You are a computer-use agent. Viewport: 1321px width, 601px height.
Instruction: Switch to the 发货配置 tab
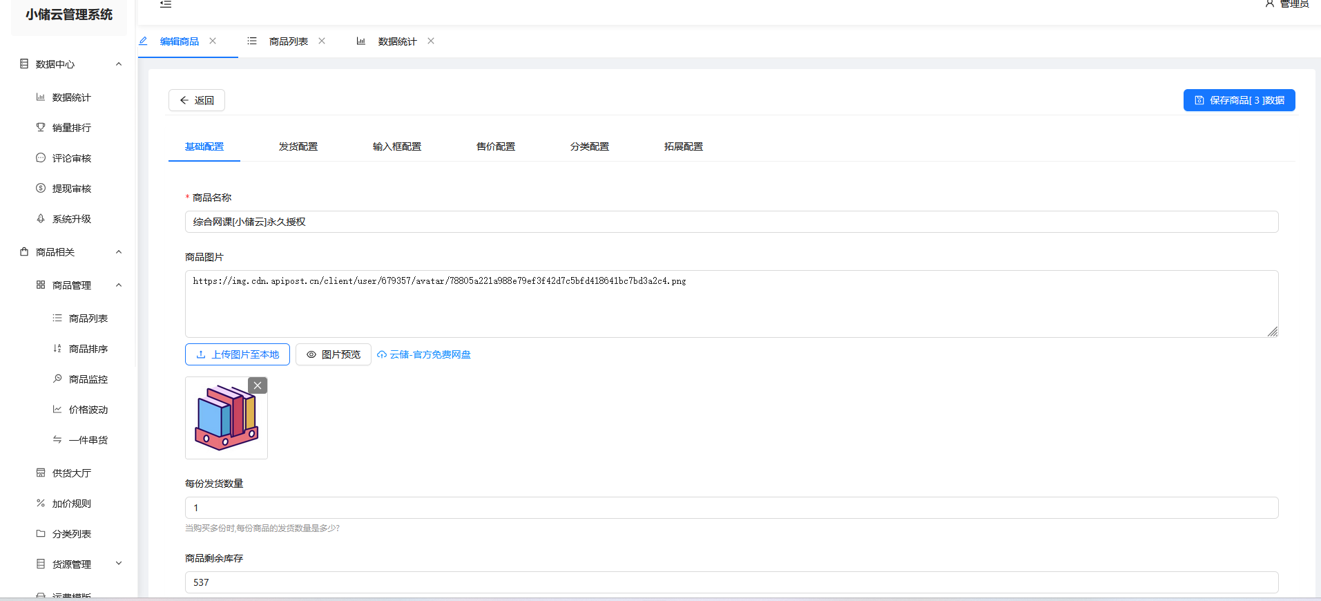click(298, 146)
